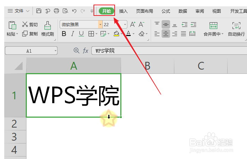The width and height of the screenshot is (247, 159).
Task: Increase font size with A+ icon
Action: 133,24
